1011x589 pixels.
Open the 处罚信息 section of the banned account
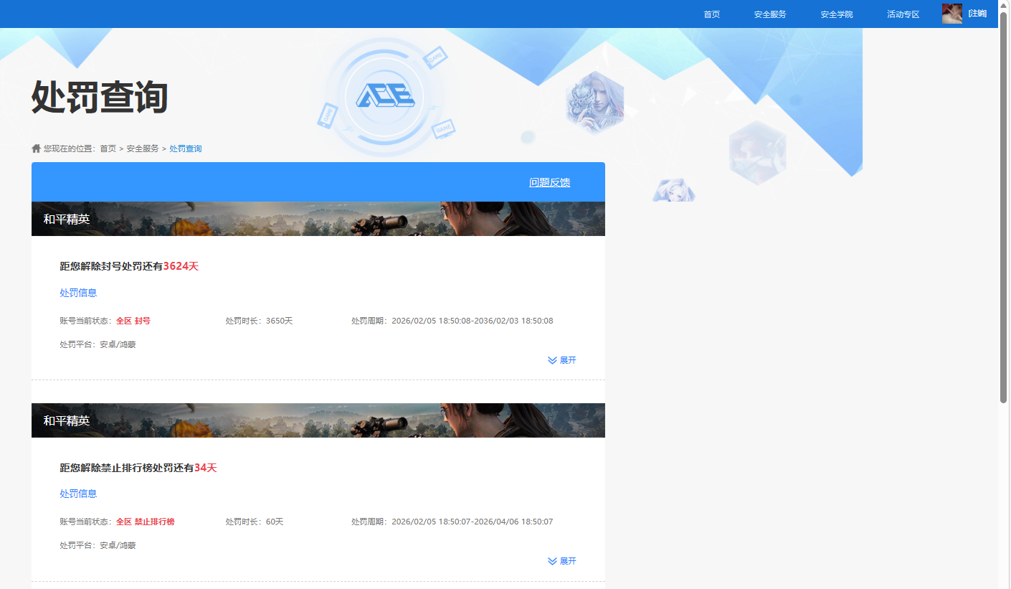78,293
